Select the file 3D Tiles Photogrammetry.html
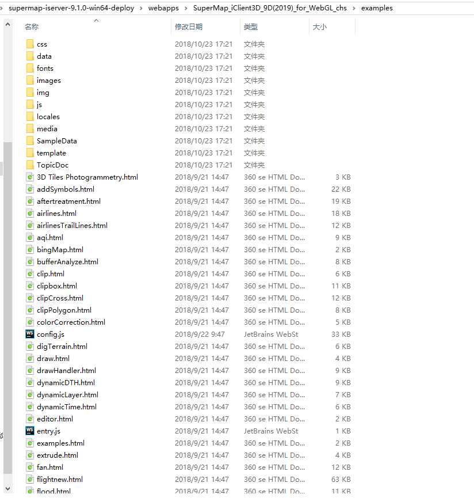Viewport: 474px width, 498px height. tap(87, 177)
